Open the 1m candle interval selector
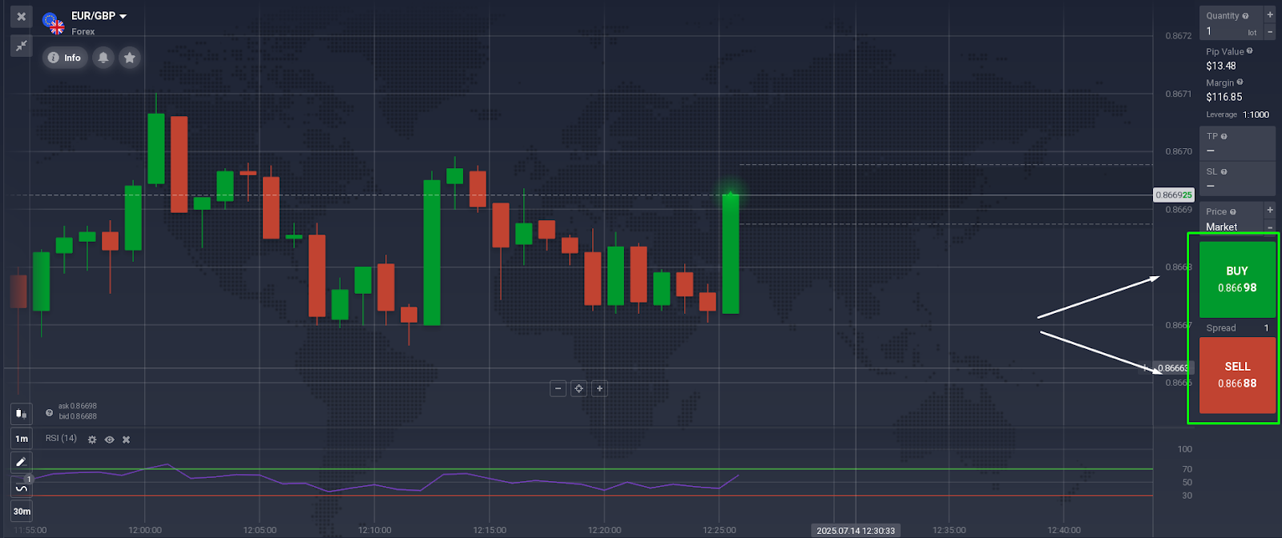This screenshot has width=1282, height=538. click(22, 439)
